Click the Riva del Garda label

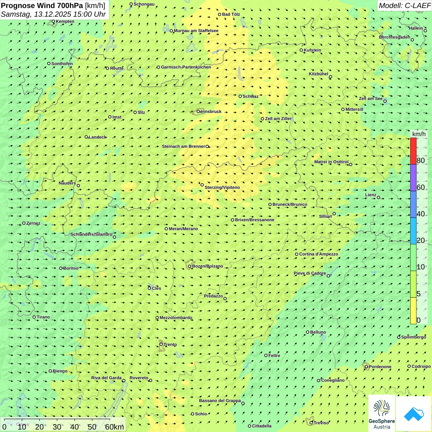tap(106, 378)
